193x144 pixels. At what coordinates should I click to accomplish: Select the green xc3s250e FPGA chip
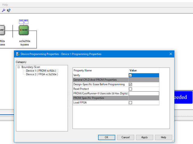click(x=24, y=30)
